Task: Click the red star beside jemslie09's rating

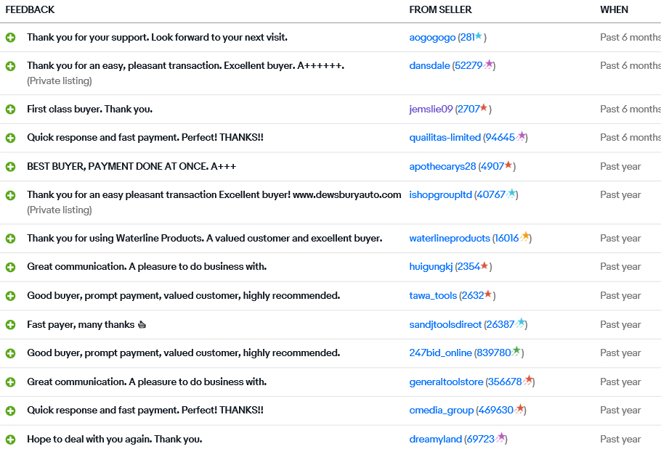Action: pos(484,108)
